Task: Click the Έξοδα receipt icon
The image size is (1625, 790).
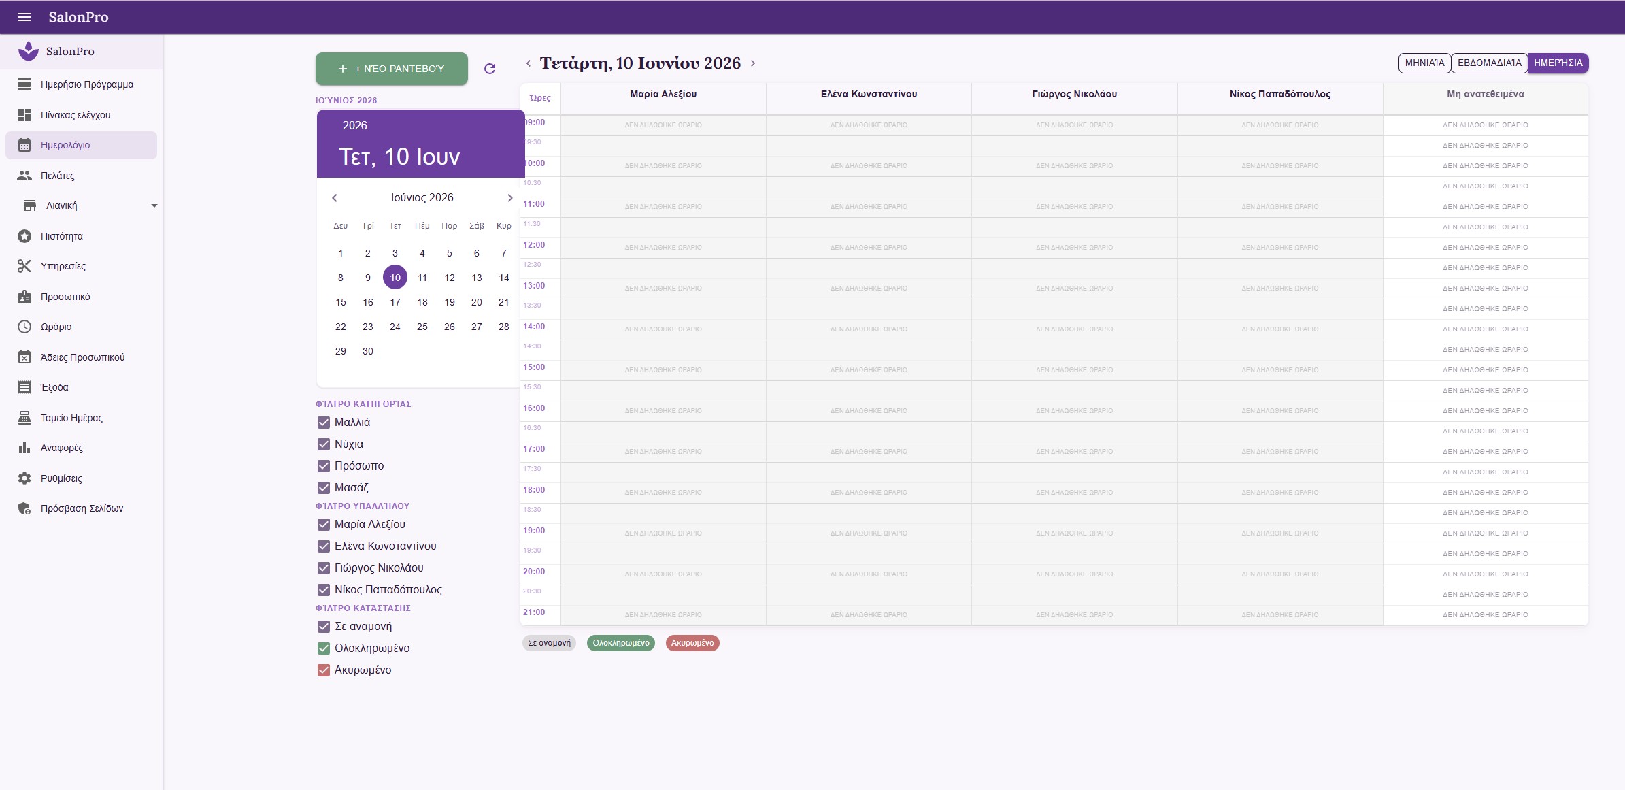Action: [x=24, y=387]
